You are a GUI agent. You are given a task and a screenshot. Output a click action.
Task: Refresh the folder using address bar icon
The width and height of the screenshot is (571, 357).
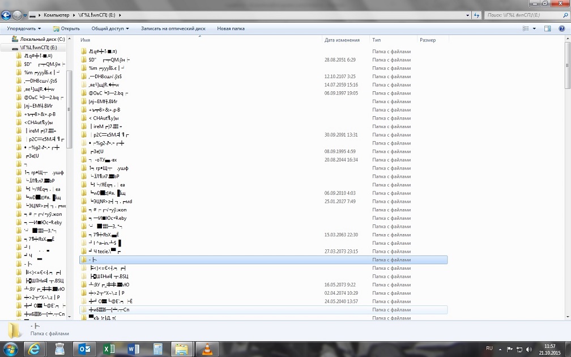[x=476, y=15]
